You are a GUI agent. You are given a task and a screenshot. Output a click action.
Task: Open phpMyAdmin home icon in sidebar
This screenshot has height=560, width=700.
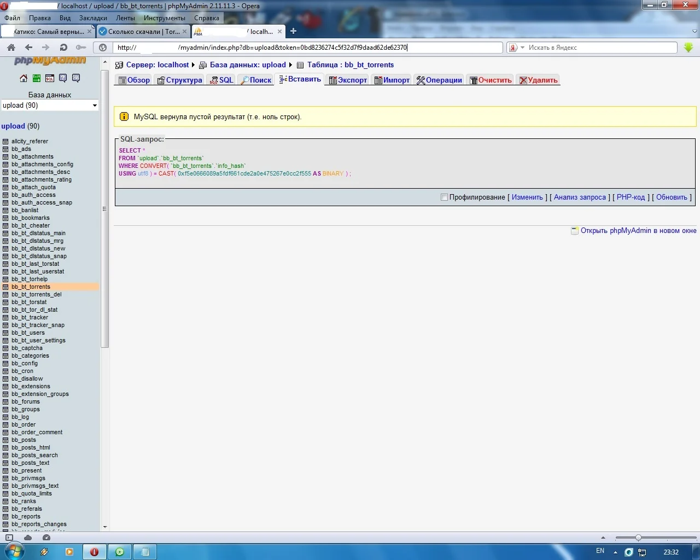pos(24,78)
